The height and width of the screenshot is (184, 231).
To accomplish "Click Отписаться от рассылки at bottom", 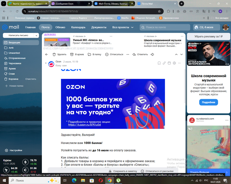I will [x=157, y=171].
